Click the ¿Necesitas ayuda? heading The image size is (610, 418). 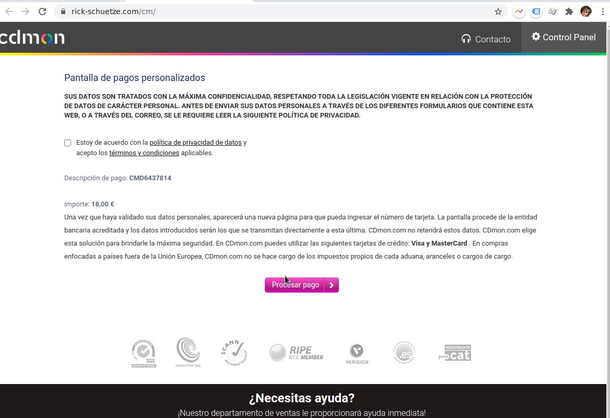302,398
